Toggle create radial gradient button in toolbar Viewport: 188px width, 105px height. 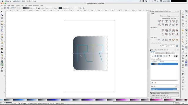8,8
